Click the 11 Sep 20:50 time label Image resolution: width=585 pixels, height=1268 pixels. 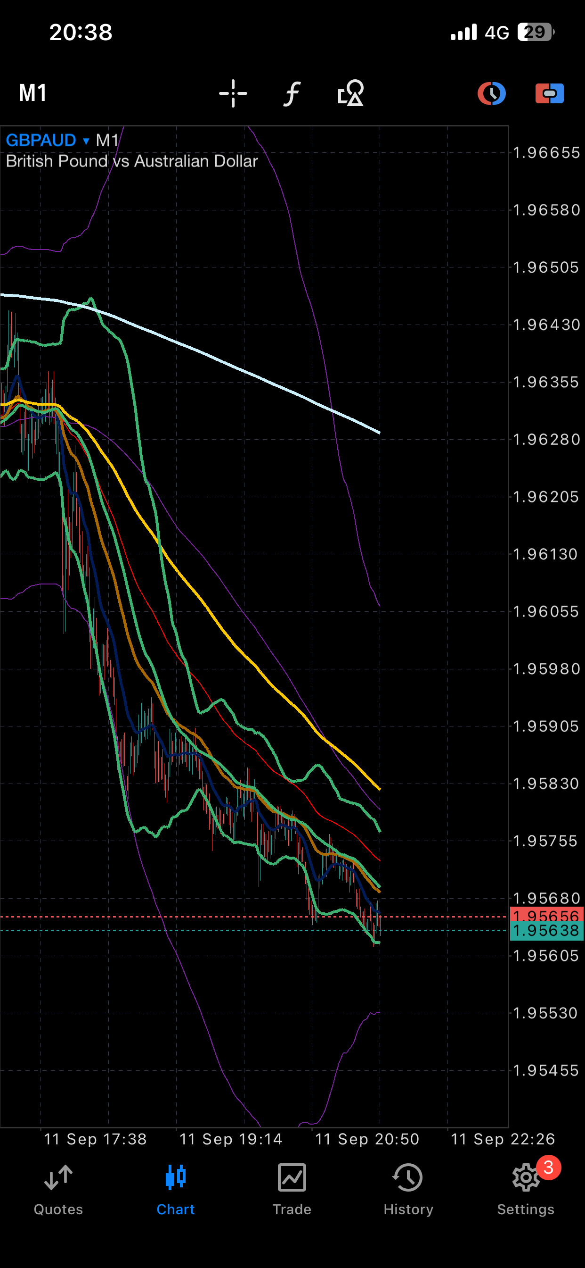click(x=367, y=1139)
